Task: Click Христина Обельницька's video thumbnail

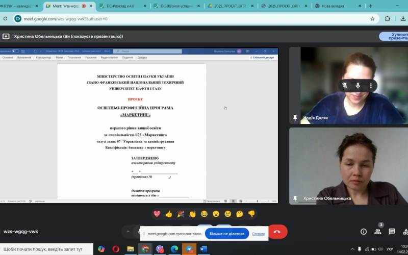Action: click(x=348, y=166)
